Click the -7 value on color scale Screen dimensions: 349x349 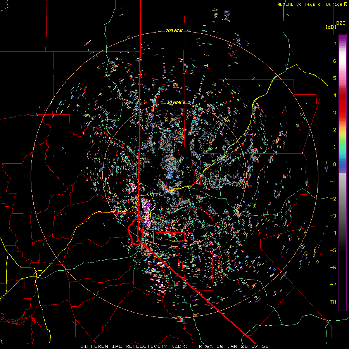pos(333,285)
